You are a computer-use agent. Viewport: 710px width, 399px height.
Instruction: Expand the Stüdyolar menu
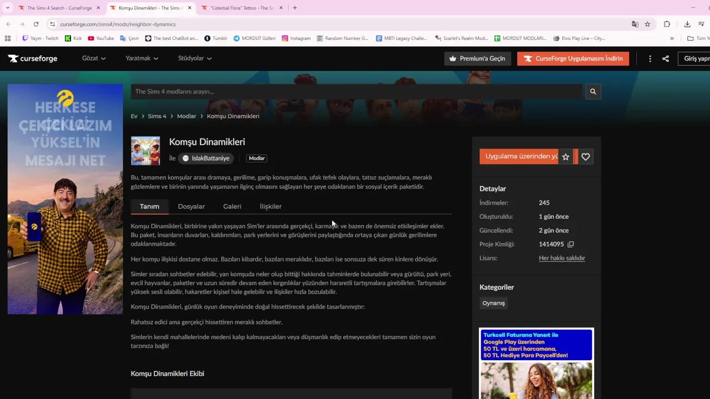pyautogui.click(x=195, y=58)
